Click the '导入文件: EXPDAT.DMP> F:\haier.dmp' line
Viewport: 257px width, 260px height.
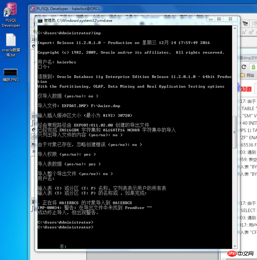click(79, 106)
